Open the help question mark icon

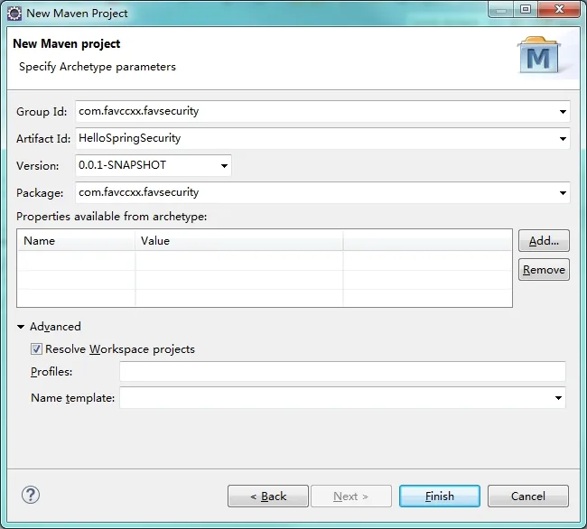(31, 495)
